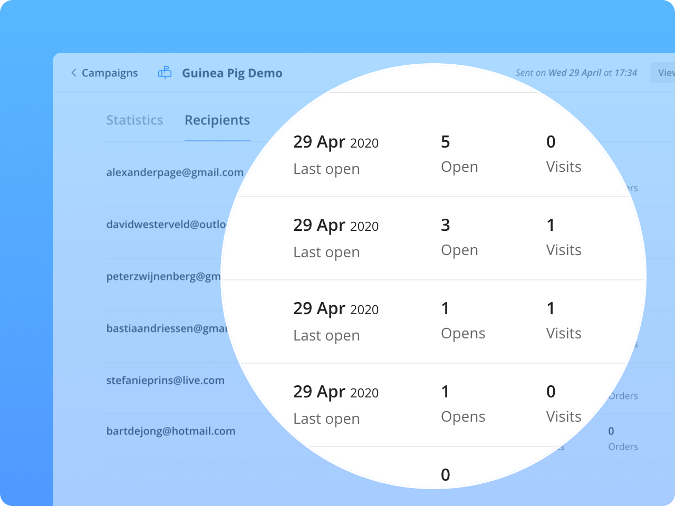The height and width of the screenshot is (506, 675).
Task: Click the back chevron beside Campaigns
Action: (74, 73)
